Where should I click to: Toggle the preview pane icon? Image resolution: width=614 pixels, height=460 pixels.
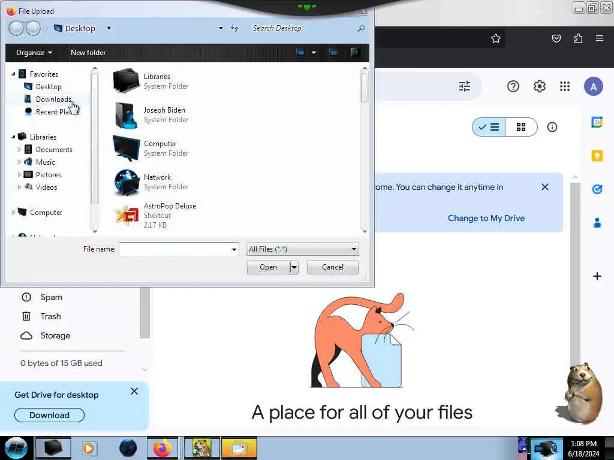[x=333, y=53]
